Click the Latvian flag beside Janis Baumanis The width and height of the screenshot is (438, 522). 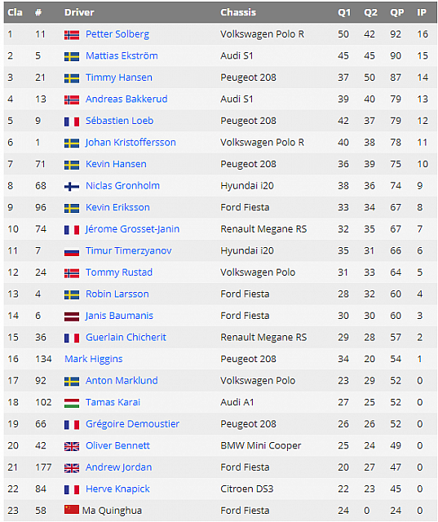pos(72,316)
